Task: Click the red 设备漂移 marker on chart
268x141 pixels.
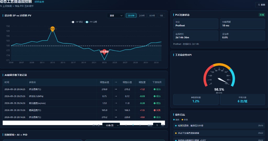Action: pos(104,52)
